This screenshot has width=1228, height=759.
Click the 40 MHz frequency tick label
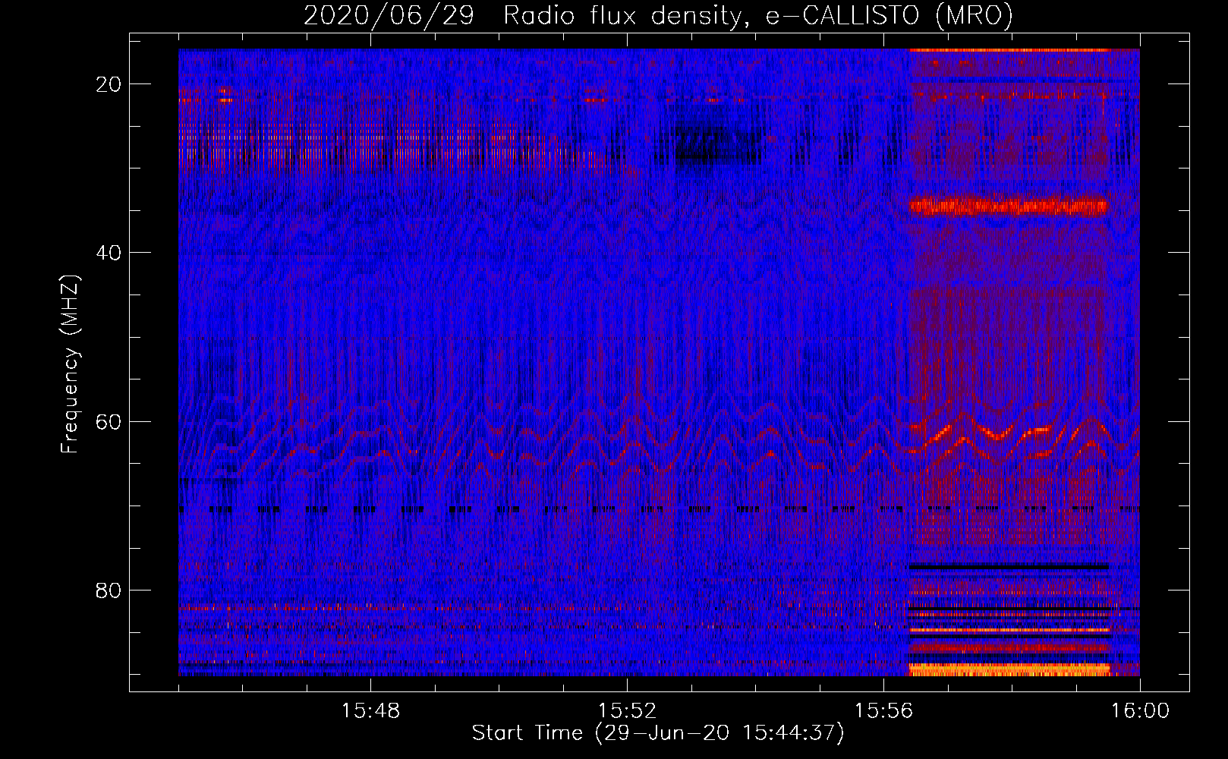coord(109,253)
